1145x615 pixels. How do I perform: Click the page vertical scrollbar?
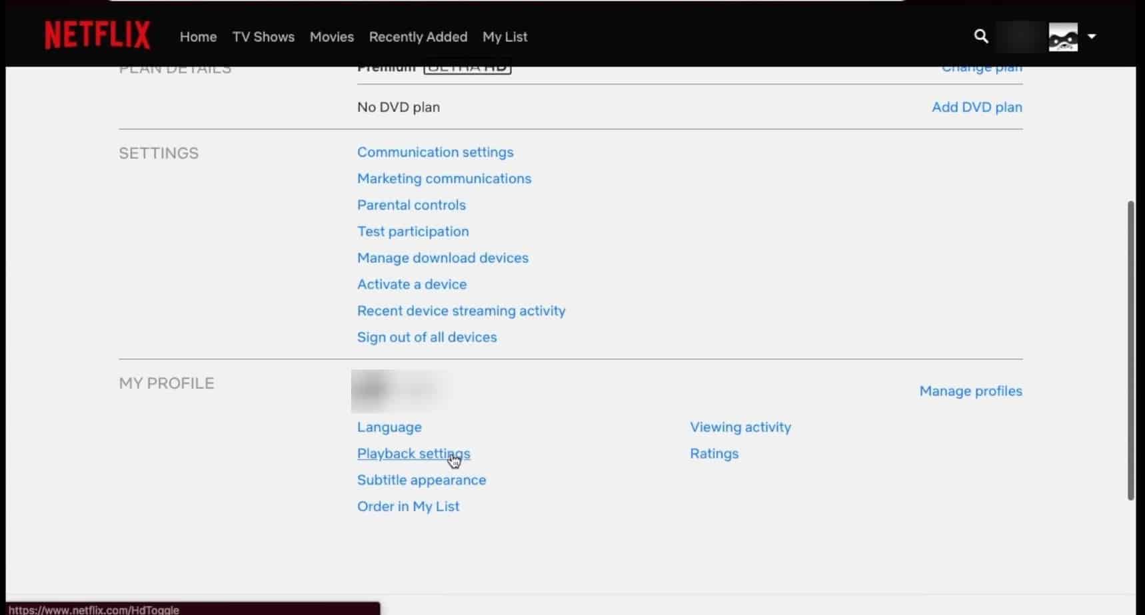(1130, 350)
